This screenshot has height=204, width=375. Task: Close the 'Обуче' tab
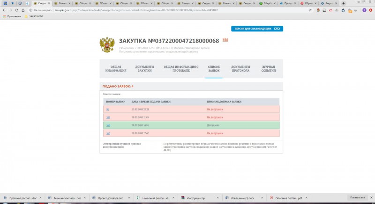coord(315,3)
